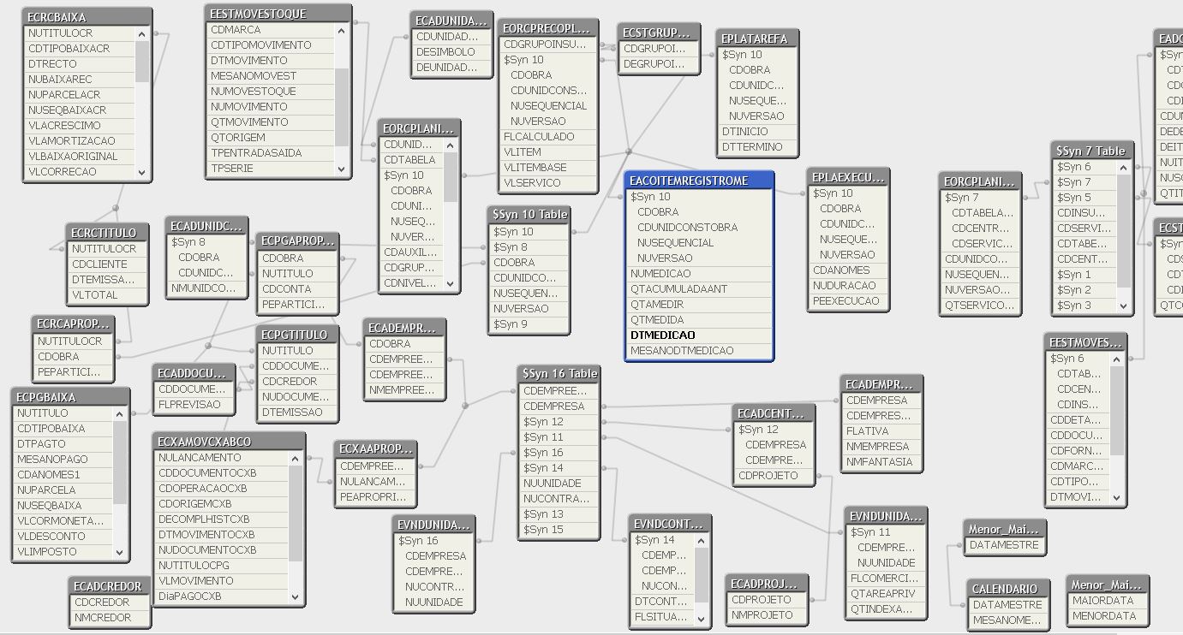Image resolution: width=1183 pixels, height=635 pixels.
Task: Click the $Syn 16 Table header
Action: click(x=559, y=374)
